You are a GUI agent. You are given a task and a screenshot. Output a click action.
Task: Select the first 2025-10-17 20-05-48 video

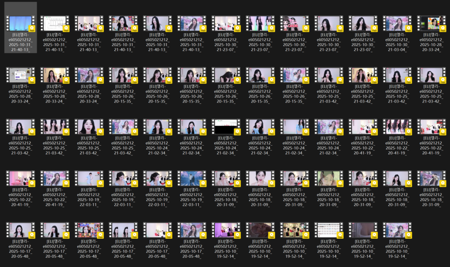coord(21,230)
